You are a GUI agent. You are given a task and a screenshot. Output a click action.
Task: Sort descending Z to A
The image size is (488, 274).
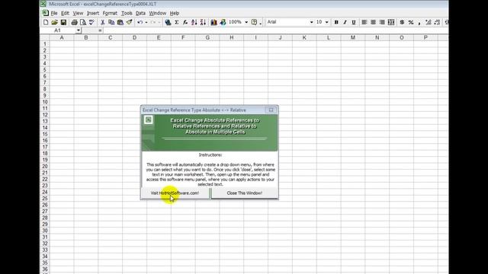203,22
